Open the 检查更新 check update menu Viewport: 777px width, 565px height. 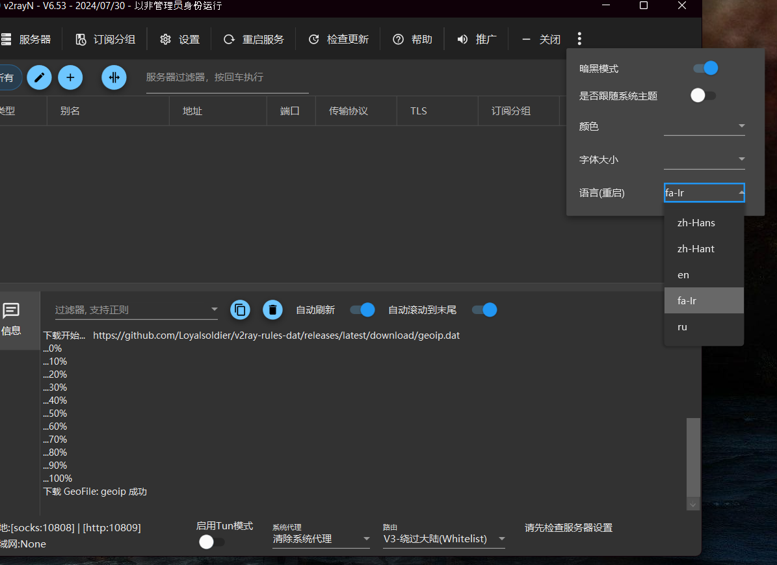point(339,40)
